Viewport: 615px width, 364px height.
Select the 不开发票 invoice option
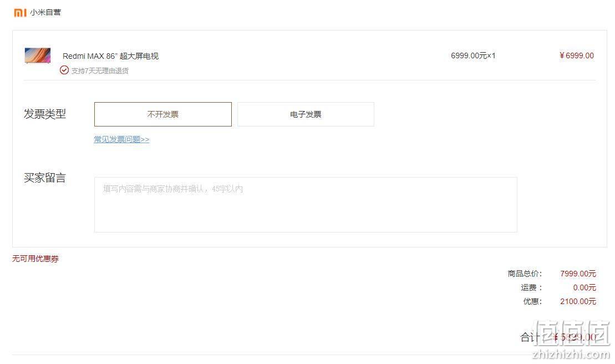coord(163,114)
